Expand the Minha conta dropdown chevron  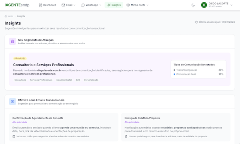pos(147,5)
